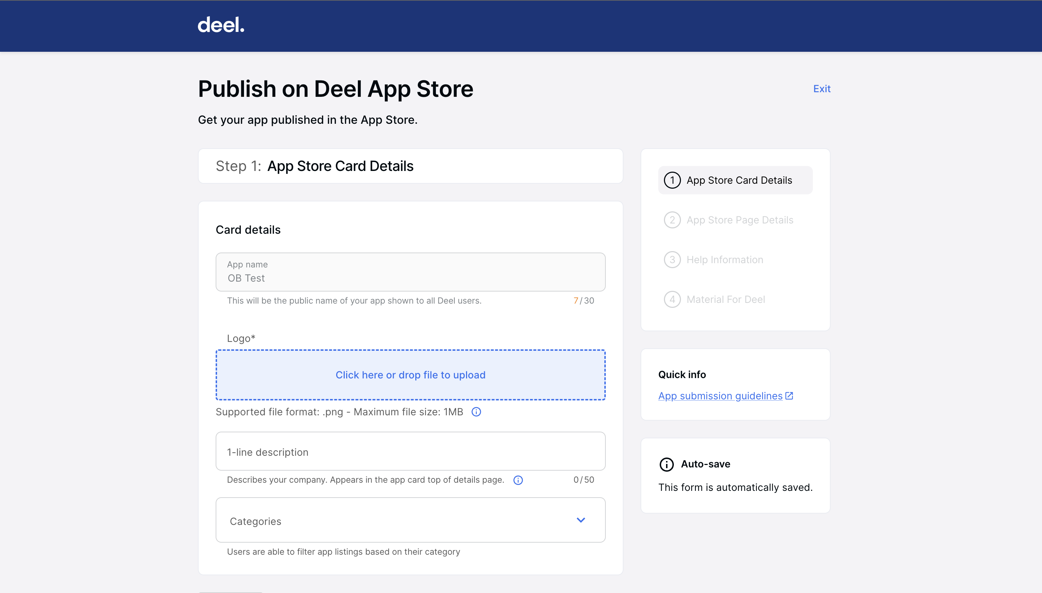This screenshot has height=593, width=1042.
Task: Focus the 1-line description field
Action: point(410,451)
